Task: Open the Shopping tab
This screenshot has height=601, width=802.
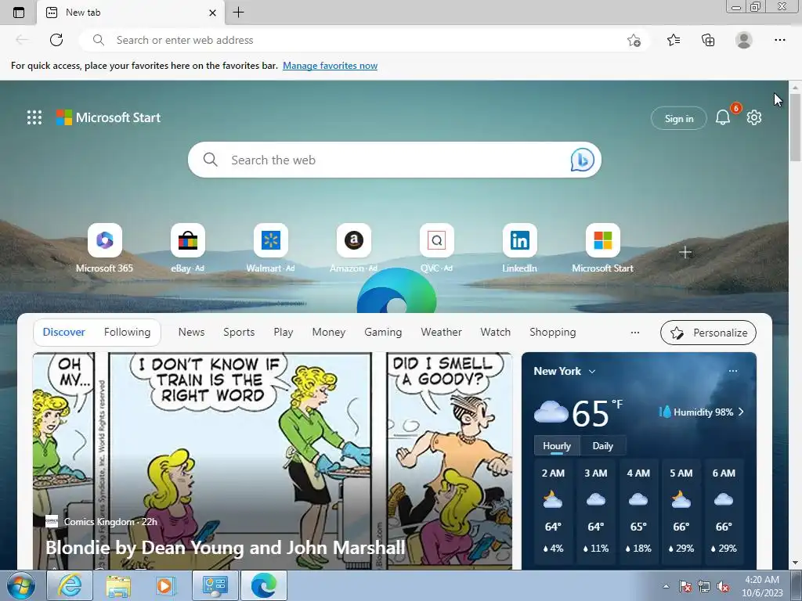Action: pos(553,332)
